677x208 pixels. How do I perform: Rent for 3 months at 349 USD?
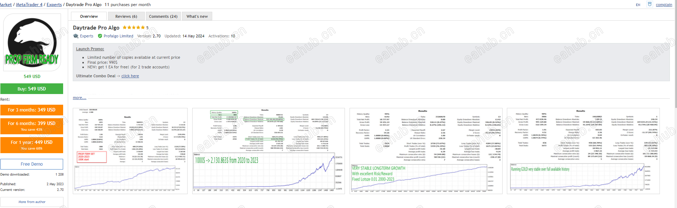pos(32,110)
